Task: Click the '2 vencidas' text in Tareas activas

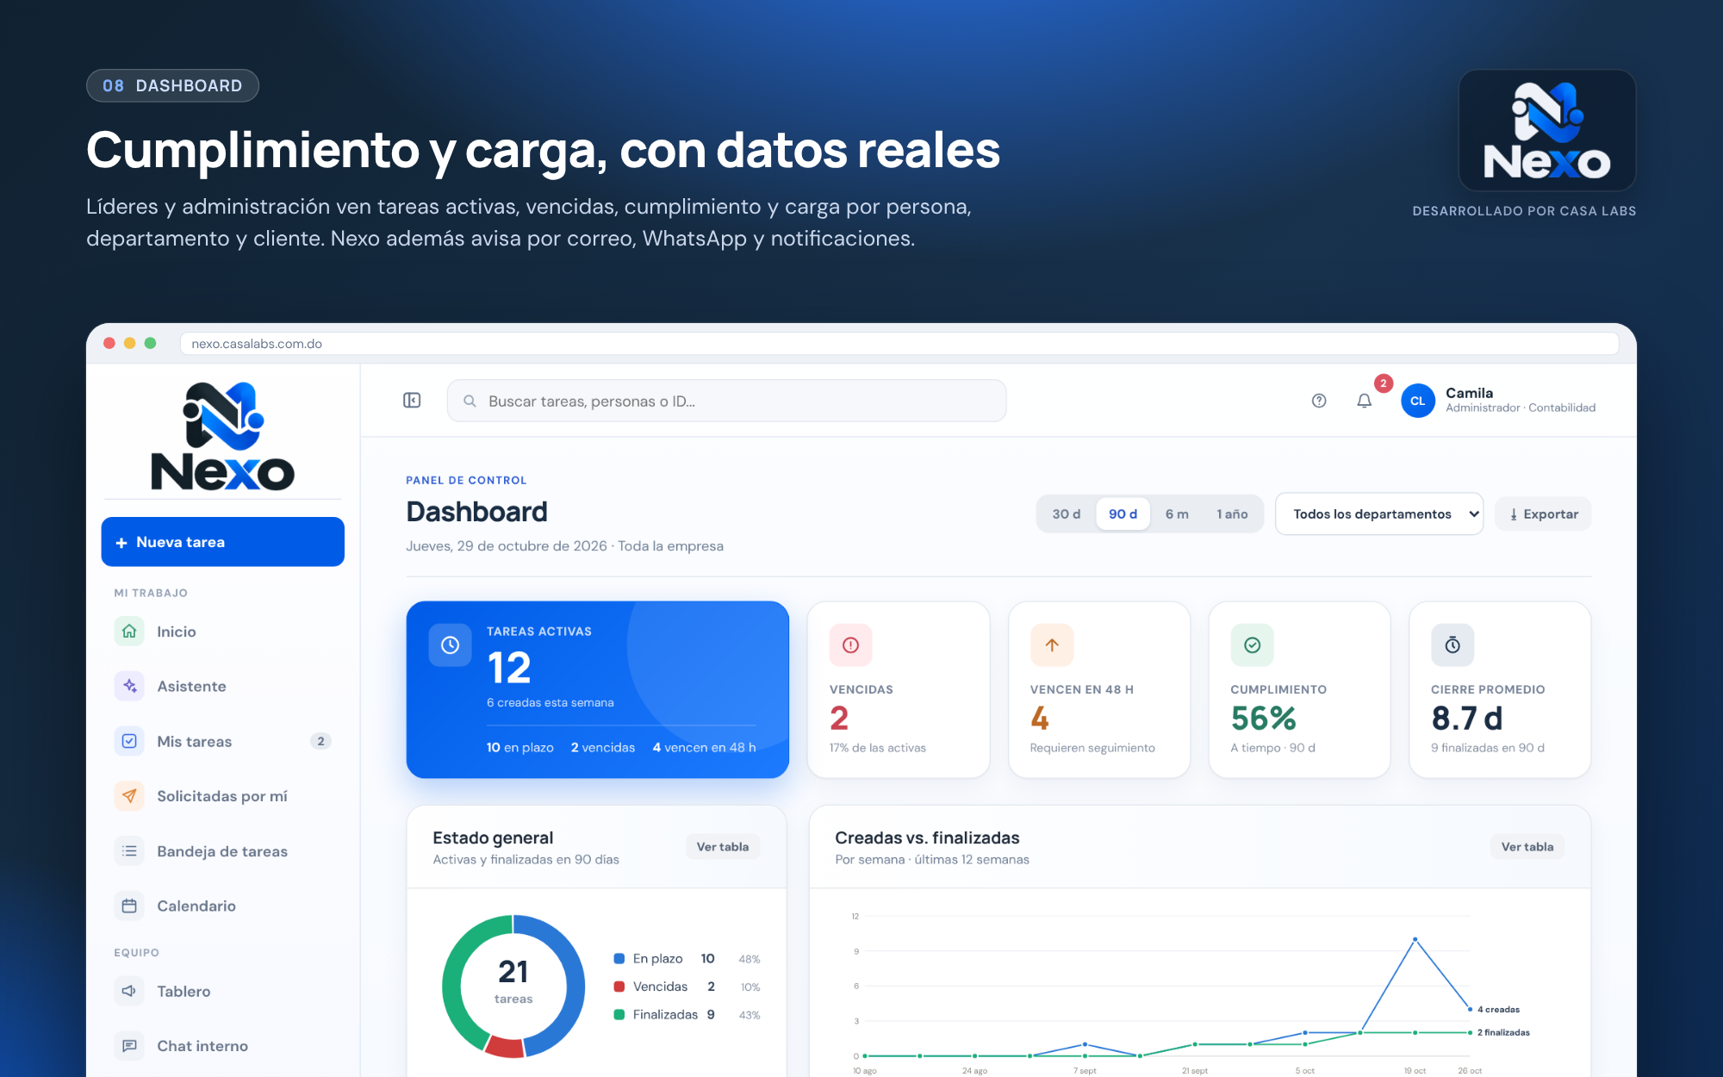Action: point(603,747)
